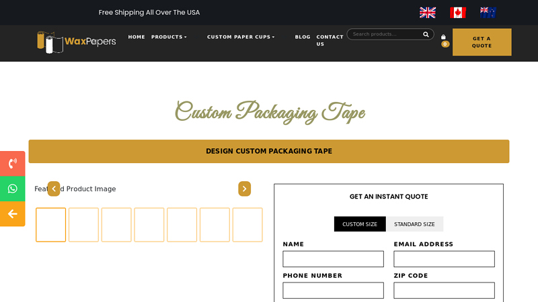This screenshot has width=538, height=302.
Task: Click the Email Address input field
Action: [444, 259]
